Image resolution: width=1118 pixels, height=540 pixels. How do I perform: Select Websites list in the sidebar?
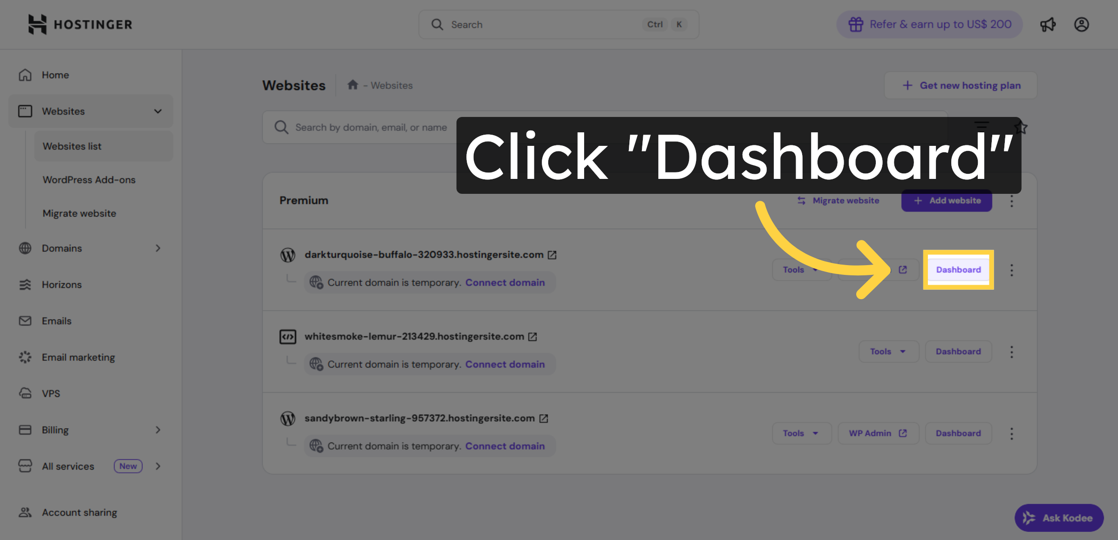72,146
